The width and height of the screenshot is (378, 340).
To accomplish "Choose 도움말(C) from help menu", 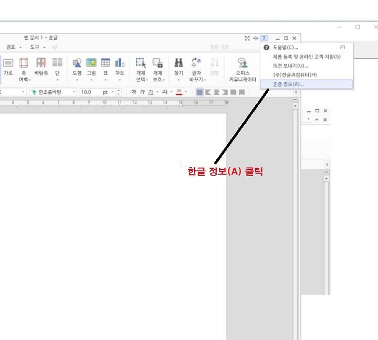I will point(307,47).
